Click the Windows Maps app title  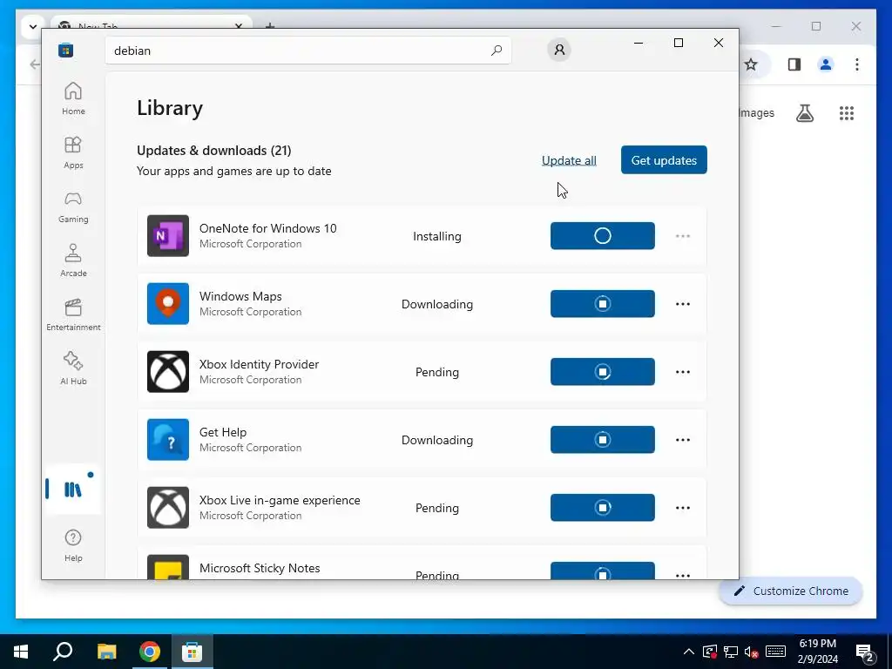coord(240,296)
